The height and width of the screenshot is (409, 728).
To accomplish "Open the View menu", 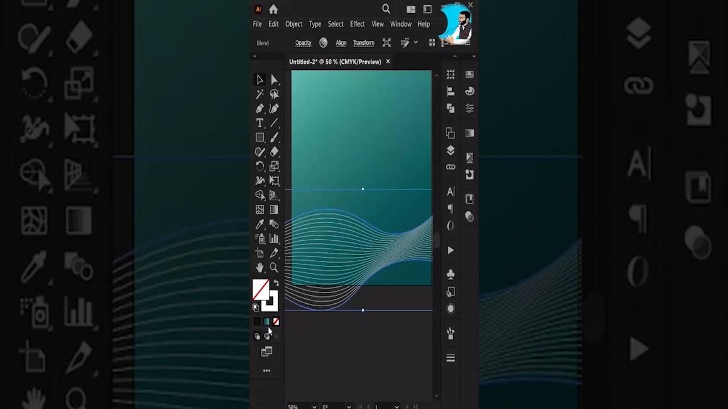I will tap(378, 24).
